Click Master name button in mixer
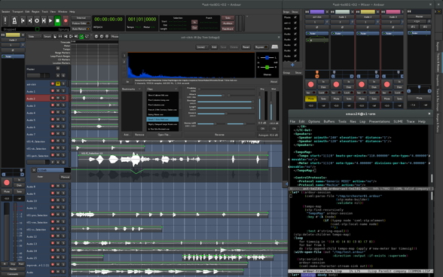This screenshot has width=443, height=277. click(419, 17)
